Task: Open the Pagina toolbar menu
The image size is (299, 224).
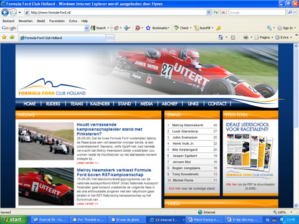Action: (263, 37)
